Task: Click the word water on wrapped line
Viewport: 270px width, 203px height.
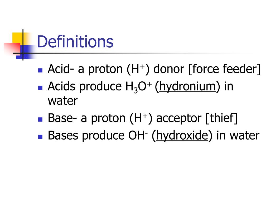Action: coord(63,101)
